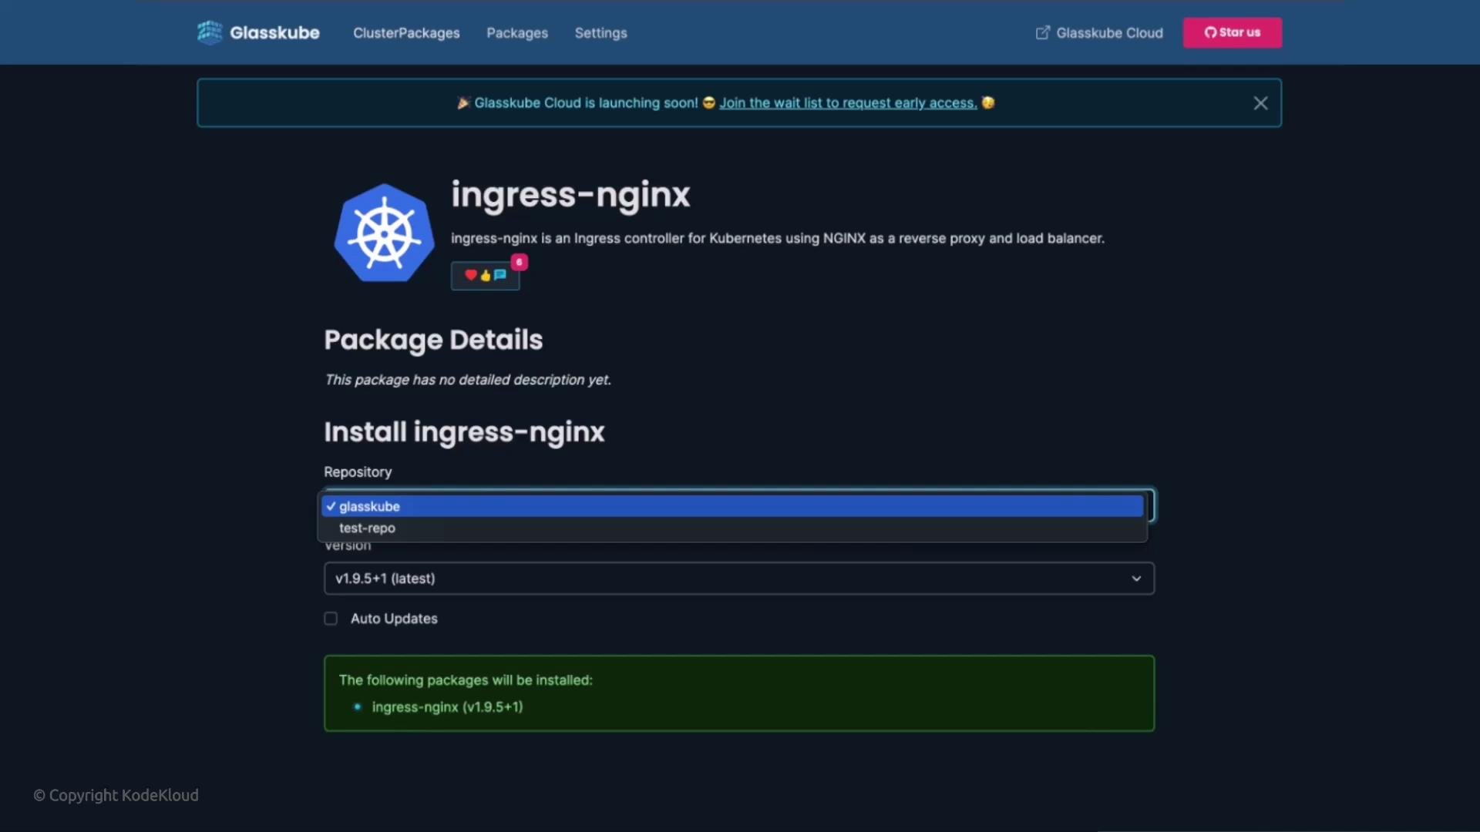Choose test-repo from the Repository dropdown list
This screenshot has height=832, width=1480.
pos(732,528)
